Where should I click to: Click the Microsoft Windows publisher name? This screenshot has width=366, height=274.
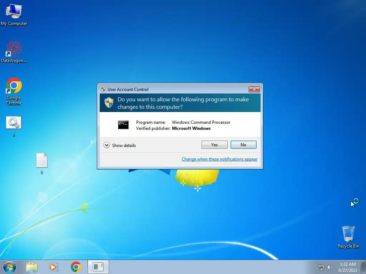pos(191,128)
